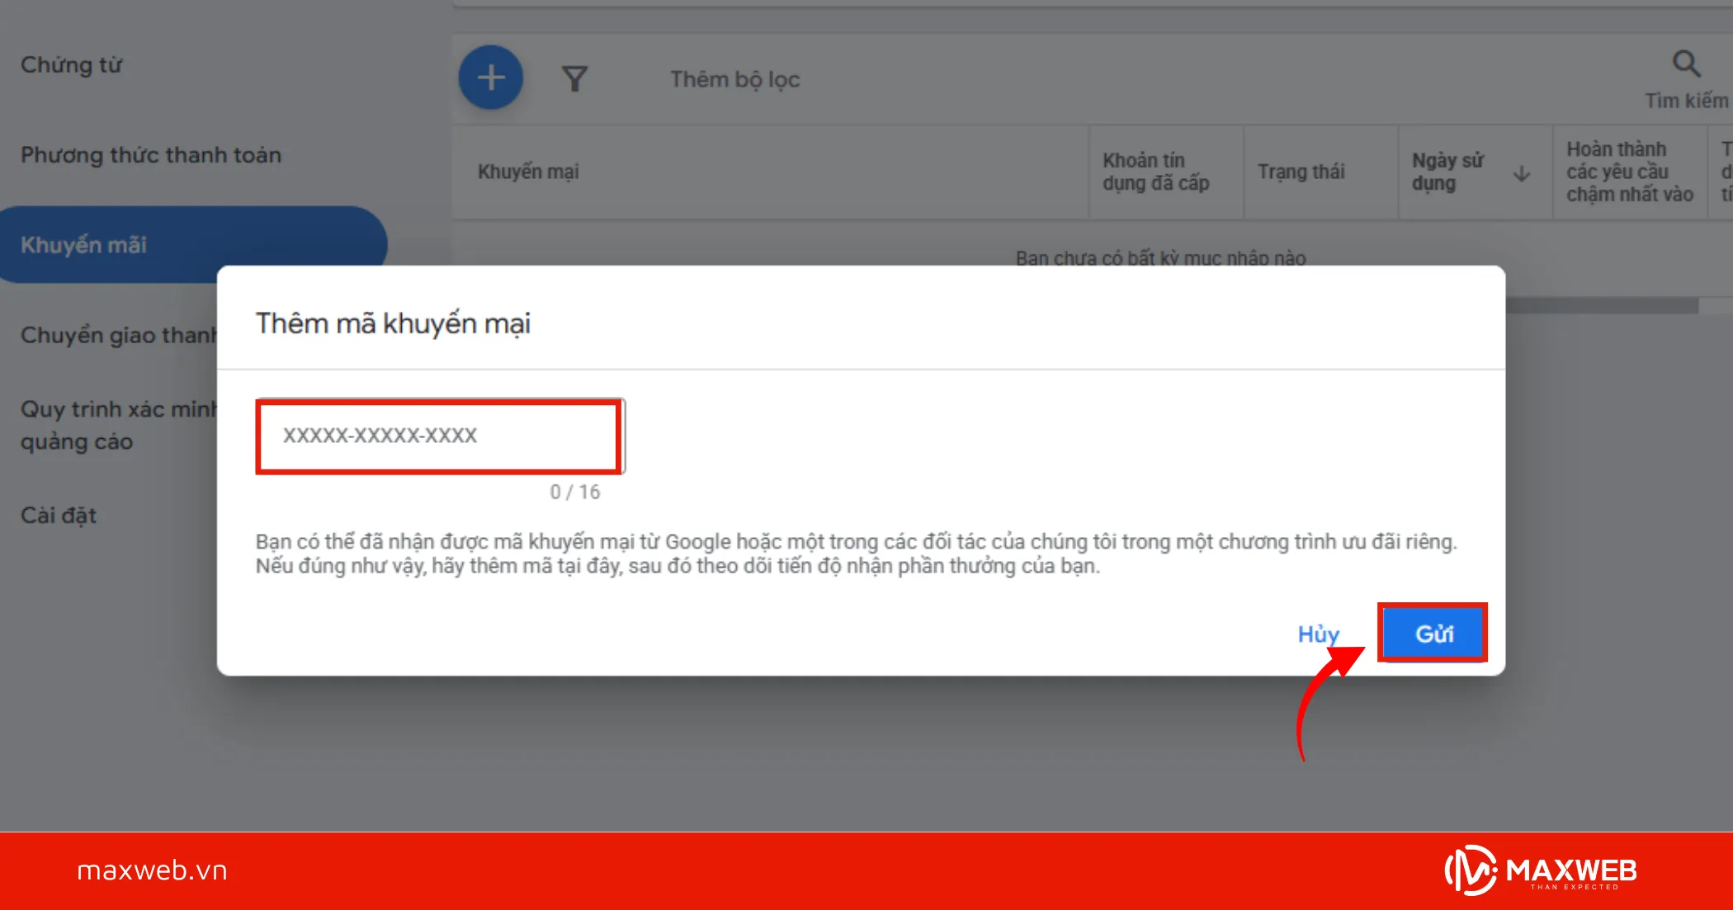Open Cài đặt in the sidebar
The height and width of the screenshot is (910, 1733).
[x=59, y=516]
